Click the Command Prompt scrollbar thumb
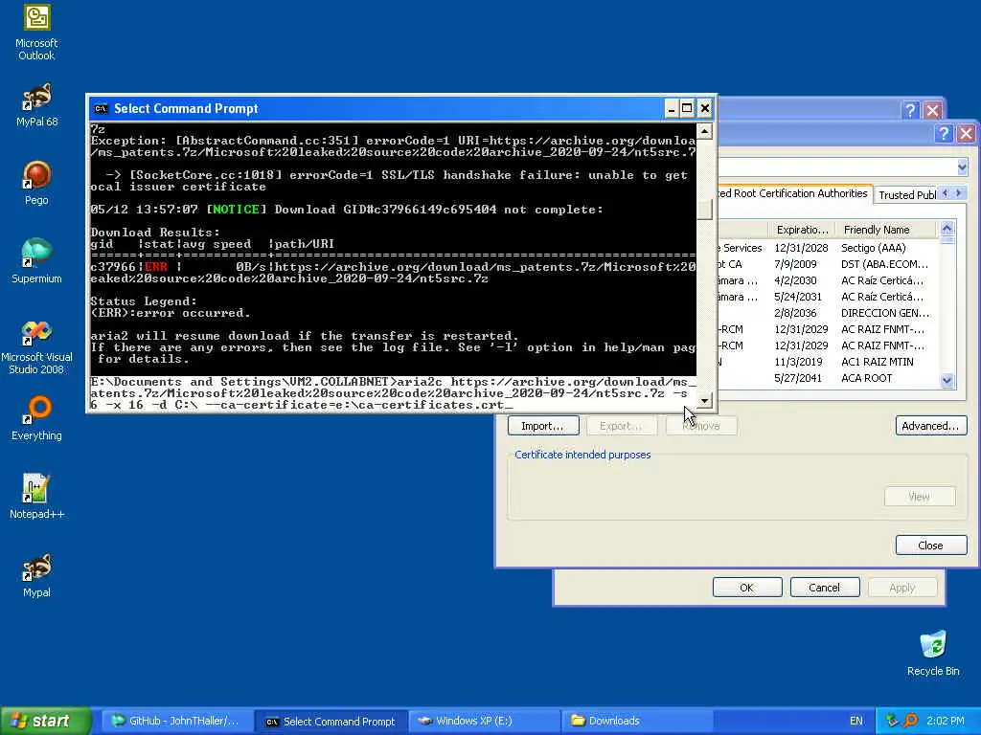981x735 pixels. click(x=704, y=210)
